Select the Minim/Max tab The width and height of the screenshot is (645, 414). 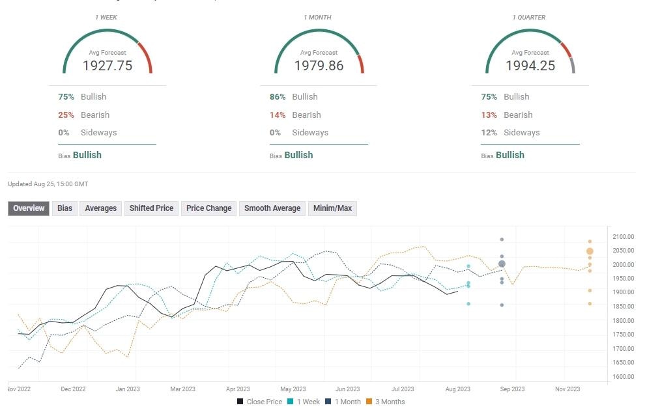tap(332, 208)
